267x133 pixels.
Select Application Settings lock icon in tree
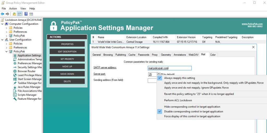click(15, 55)
